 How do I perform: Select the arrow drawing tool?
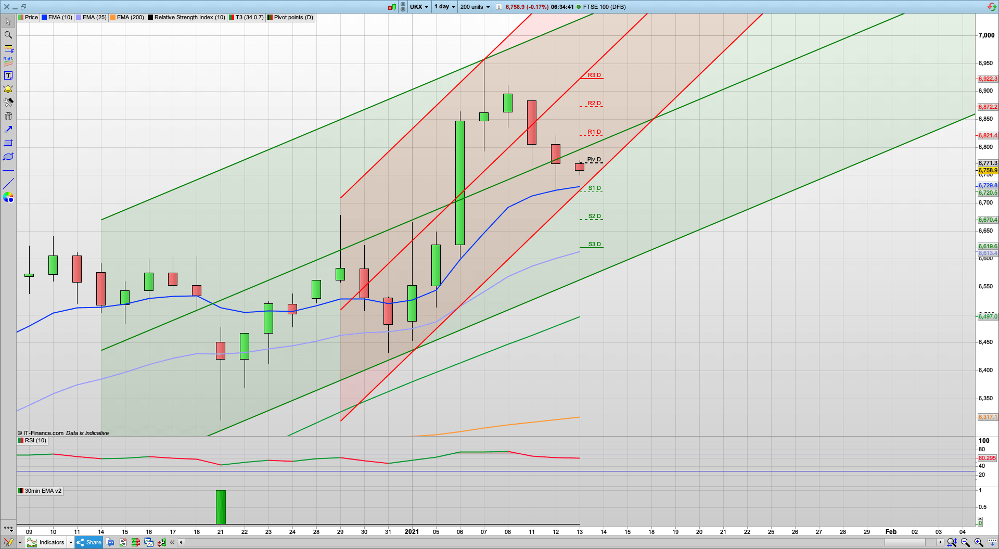pos(8,130)
